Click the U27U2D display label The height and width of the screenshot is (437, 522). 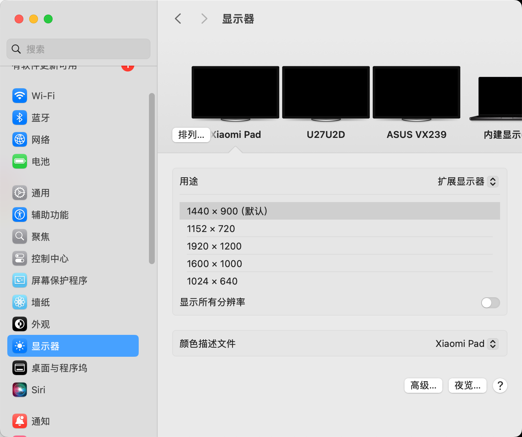tap(326, 135)
